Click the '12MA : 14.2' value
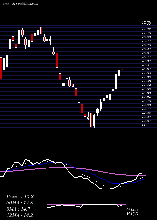 pos(20,215)
